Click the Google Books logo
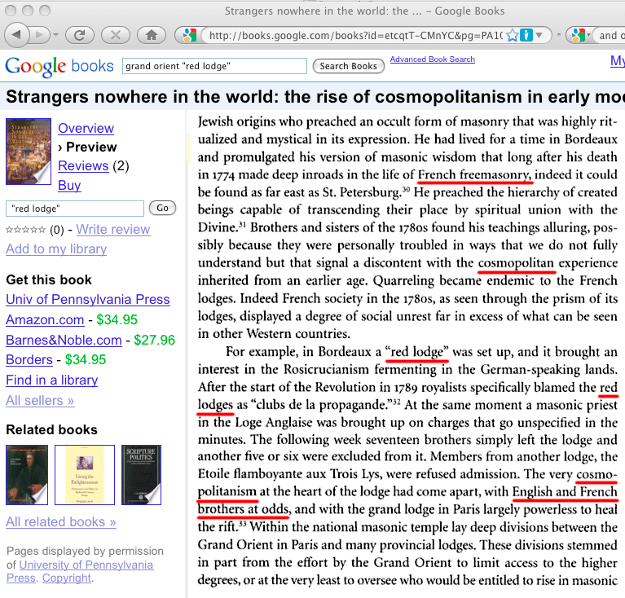The height and width of the screenshot is (598, 625). click(x=59, y=66)
